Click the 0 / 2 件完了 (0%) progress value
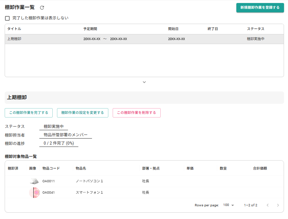Image resolution: width=288 pixels, height=219 pixels. tap(59, 143)
